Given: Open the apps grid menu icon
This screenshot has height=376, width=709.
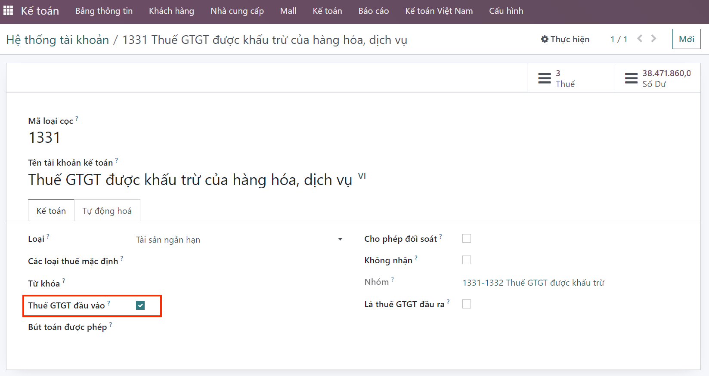Looking at the screenshot, I should 8,10.
